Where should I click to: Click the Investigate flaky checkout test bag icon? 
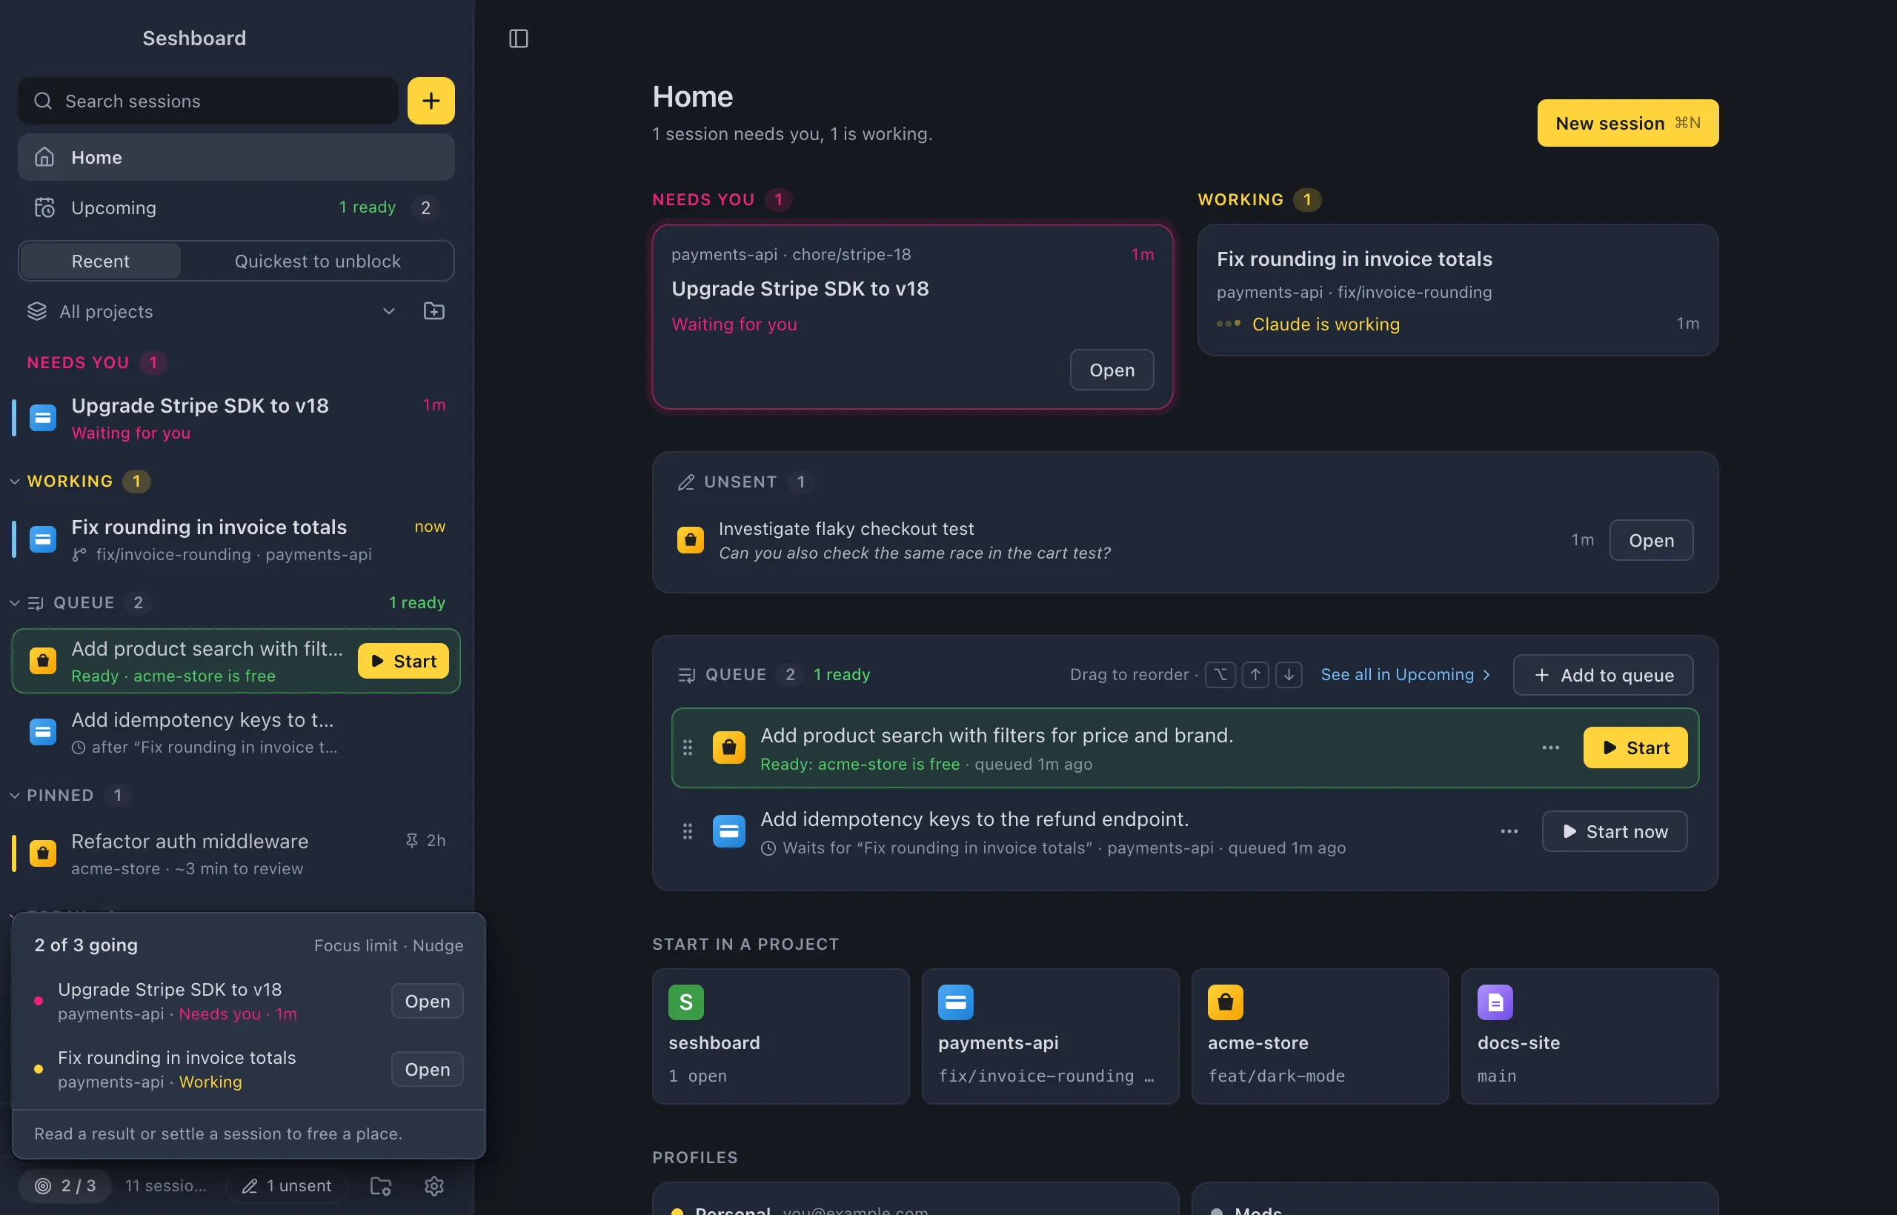coord(691,540)
